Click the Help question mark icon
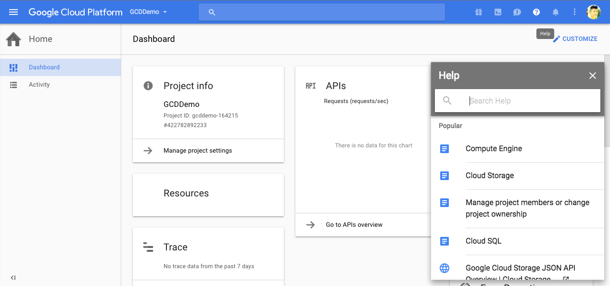This screenshot has height=286, width=610. click(536, 12)
